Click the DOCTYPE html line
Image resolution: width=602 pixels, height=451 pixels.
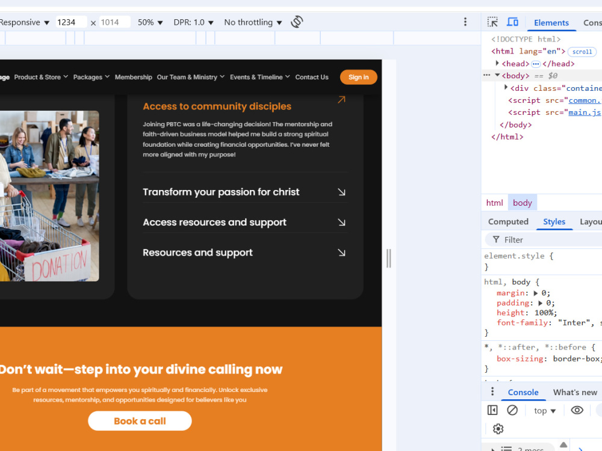526,39
